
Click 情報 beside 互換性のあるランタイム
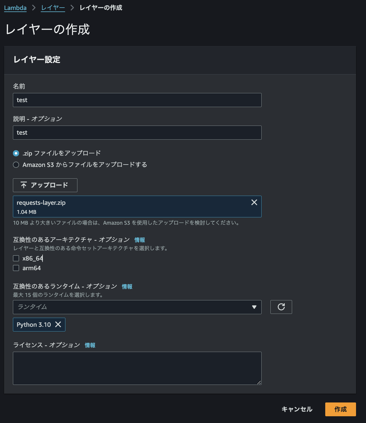127,286
